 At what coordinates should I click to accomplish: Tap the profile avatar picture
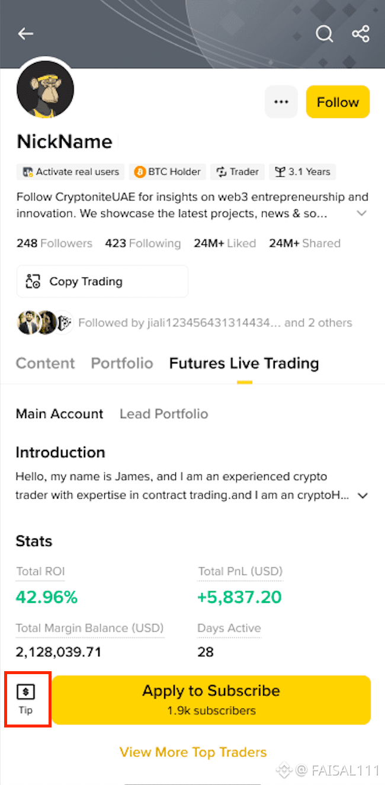pyautogui.click(x=46, y=89)
